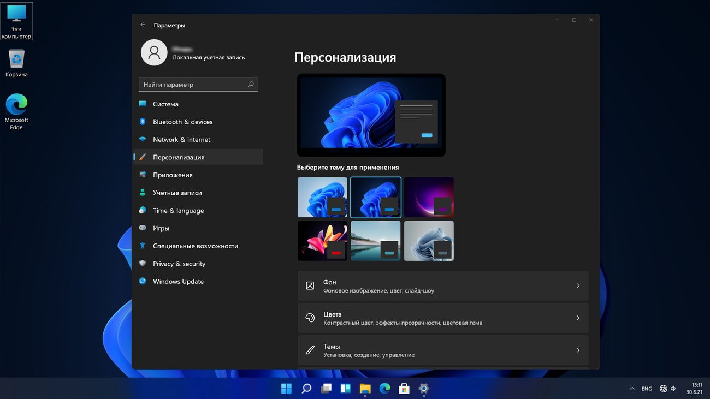Select Bluetooth & devices in sidebar
Image resolution: width=710 pixels, height=399 pixels.
(182, 122)
